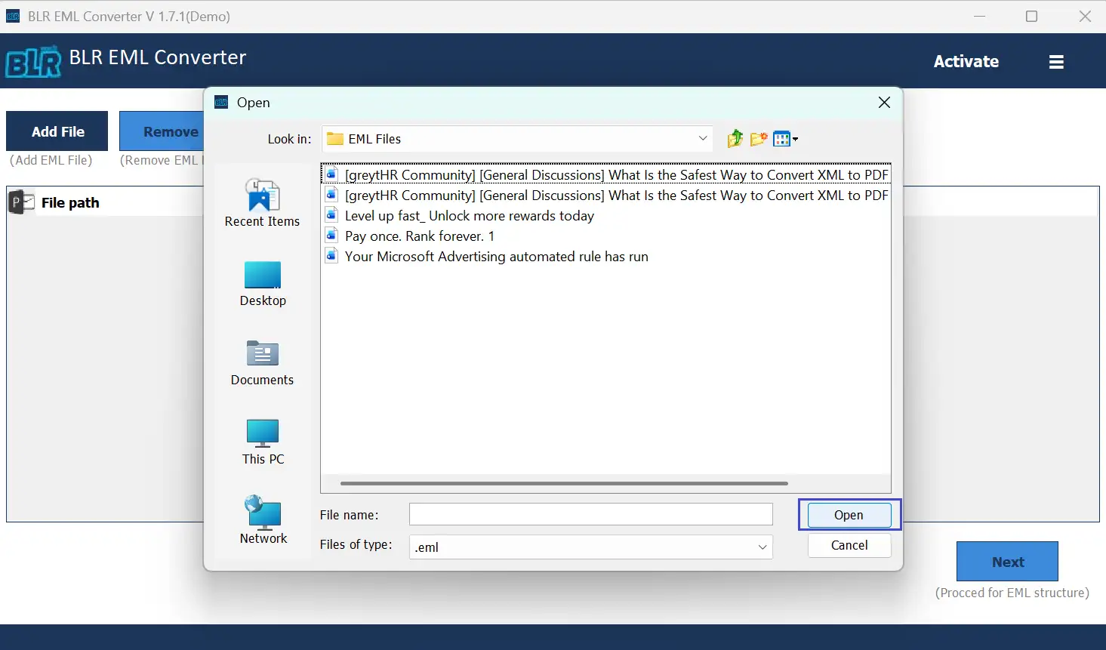The image size is (1106, 650).
Task: Open the hamburger menu in the header
Action: click(x=1056, y=61)
